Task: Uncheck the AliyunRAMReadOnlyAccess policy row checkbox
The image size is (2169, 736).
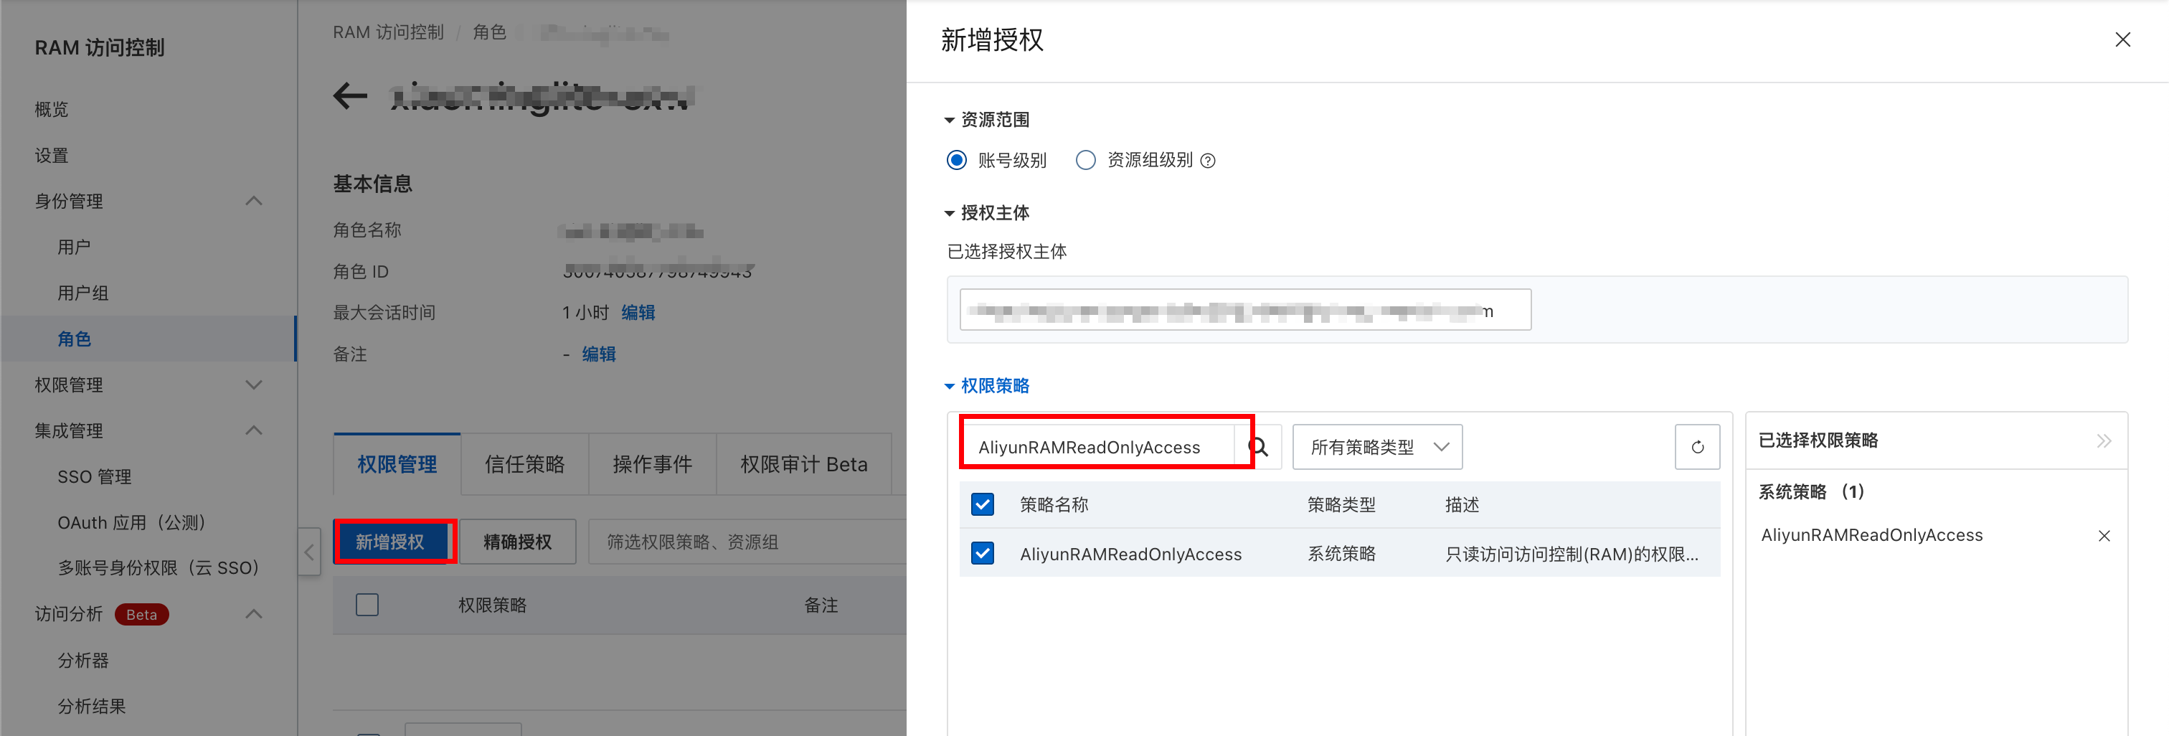Action: 983,553
